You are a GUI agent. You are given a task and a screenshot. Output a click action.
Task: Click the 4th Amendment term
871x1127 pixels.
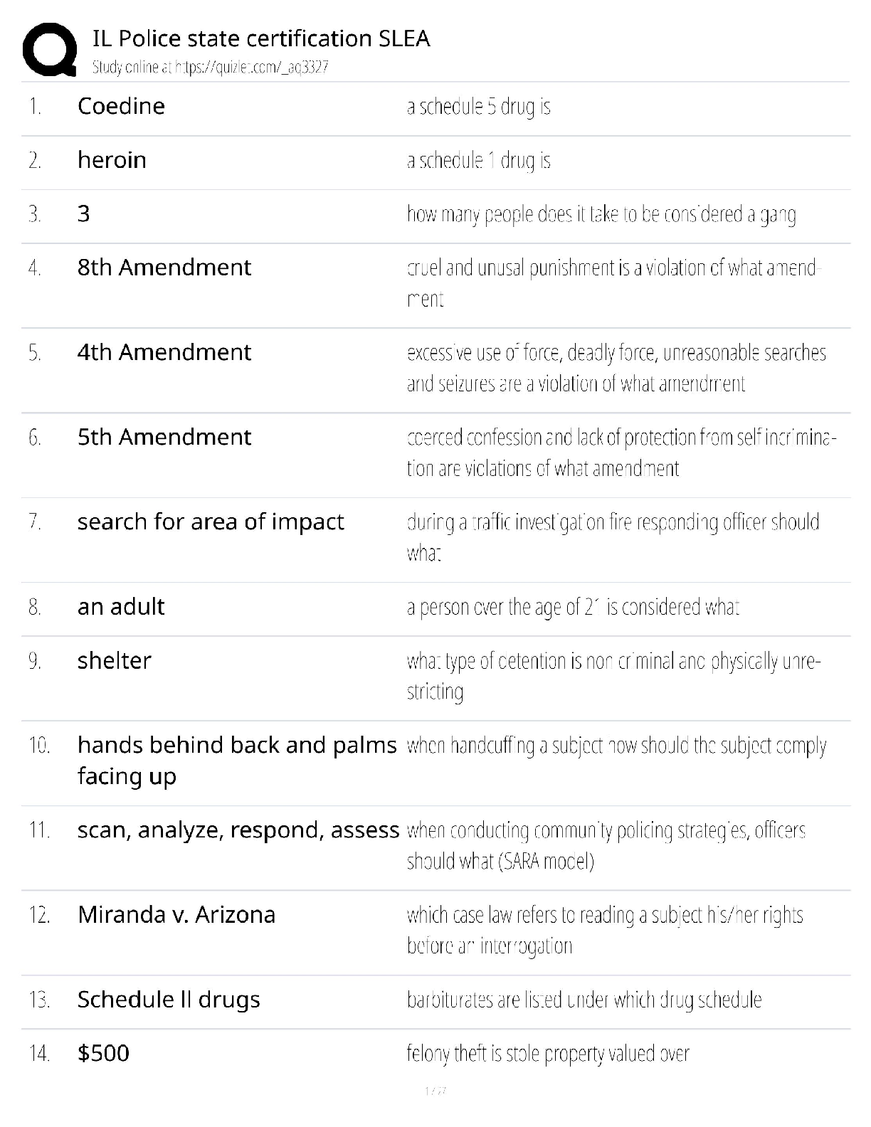[x=164, y=352]
